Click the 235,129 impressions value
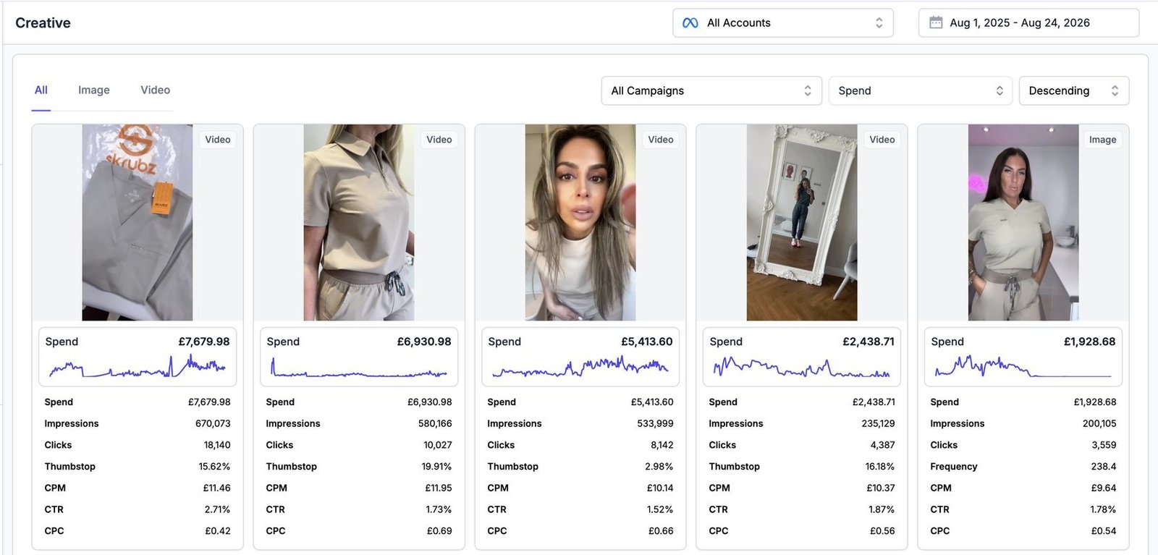 878,424
